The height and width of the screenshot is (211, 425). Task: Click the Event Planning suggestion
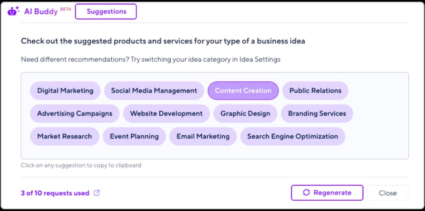pos(134,136)
